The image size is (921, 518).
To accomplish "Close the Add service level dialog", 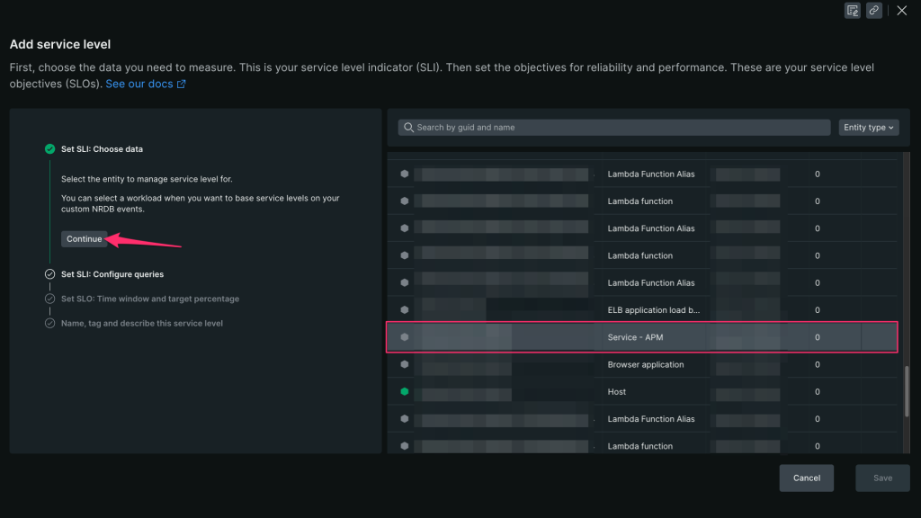I will [x=901, y=11].
